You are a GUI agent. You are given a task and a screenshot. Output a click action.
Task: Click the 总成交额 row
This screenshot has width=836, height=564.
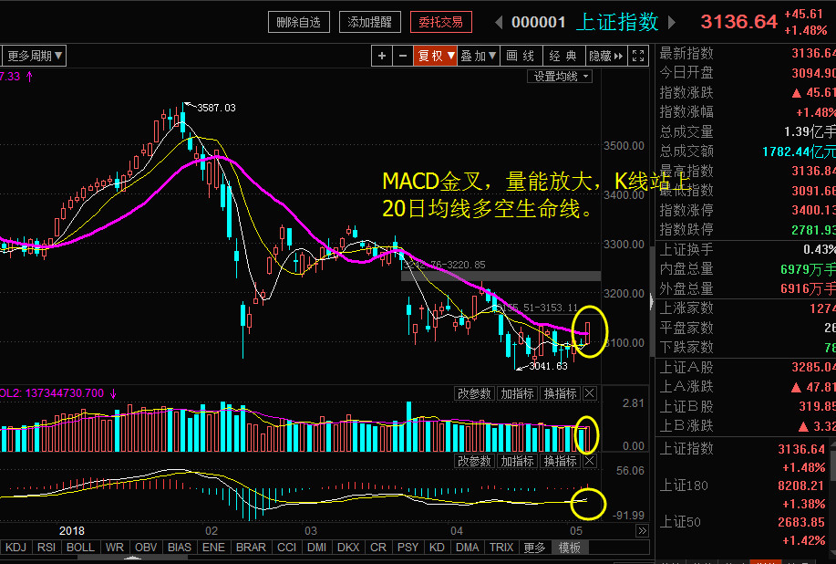click(746, 151)
